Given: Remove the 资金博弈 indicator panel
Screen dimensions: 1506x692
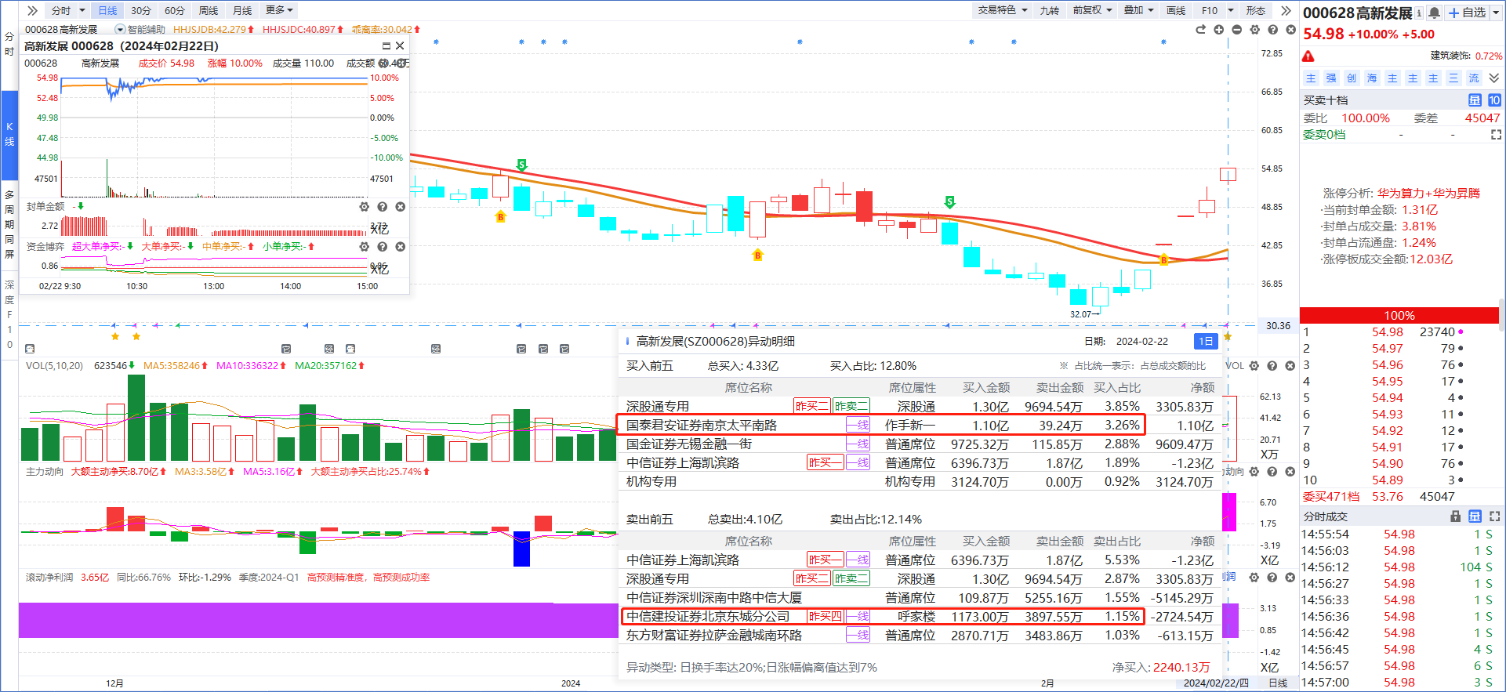Looking at the screenshot, I should [x=400, y=247].
